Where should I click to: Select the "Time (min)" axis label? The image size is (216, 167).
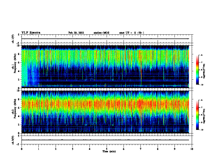click(x=109, y=151)
